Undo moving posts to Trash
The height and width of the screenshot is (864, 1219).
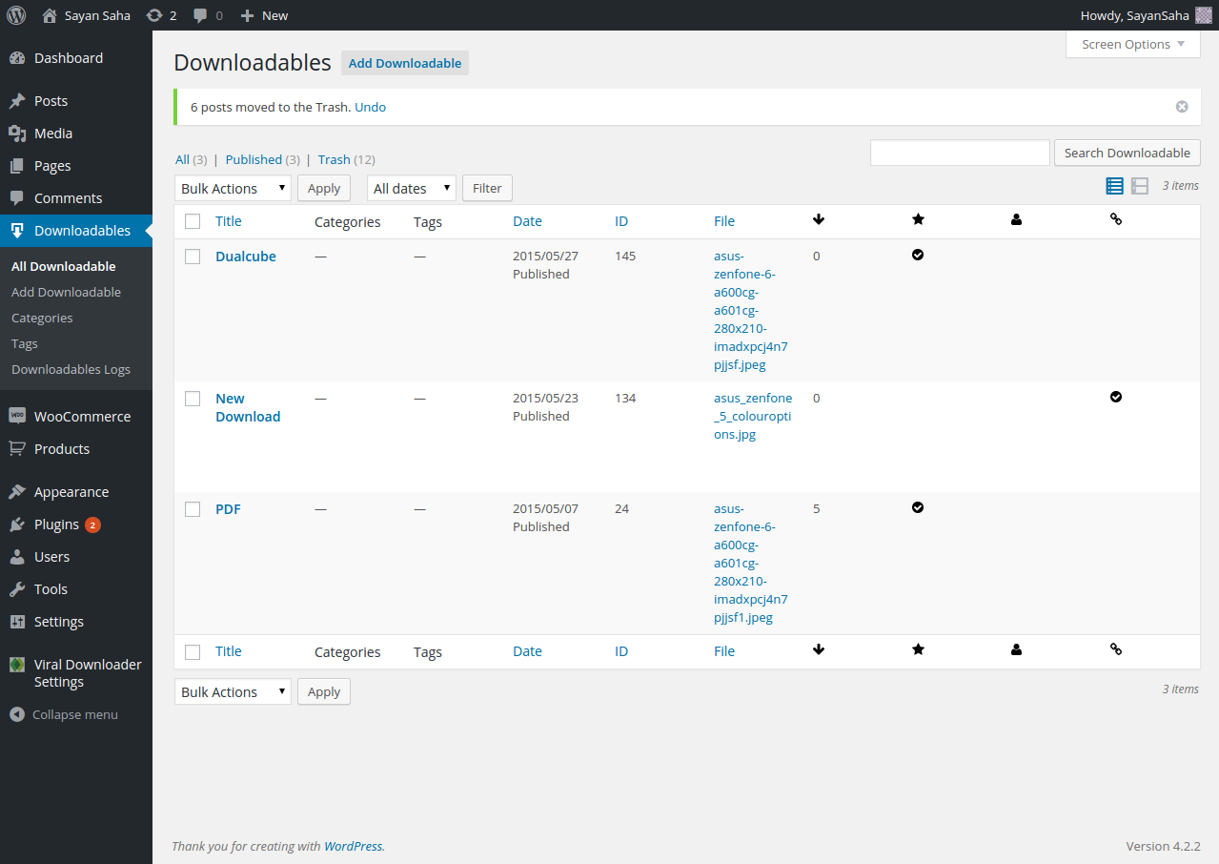pyautogui.click(x=370, y=107)
